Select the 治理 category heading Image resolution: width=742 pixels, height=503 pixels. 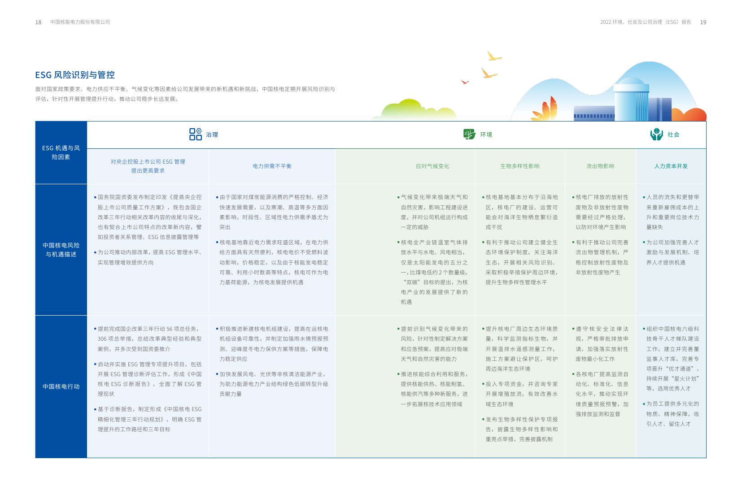pyautogui.click(x=212, y=134)
